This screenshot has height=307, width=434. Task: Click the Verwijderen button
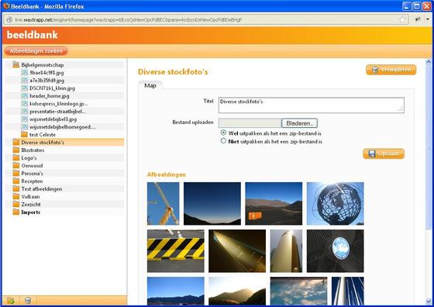pyautogui.click(x=391, y=70)
